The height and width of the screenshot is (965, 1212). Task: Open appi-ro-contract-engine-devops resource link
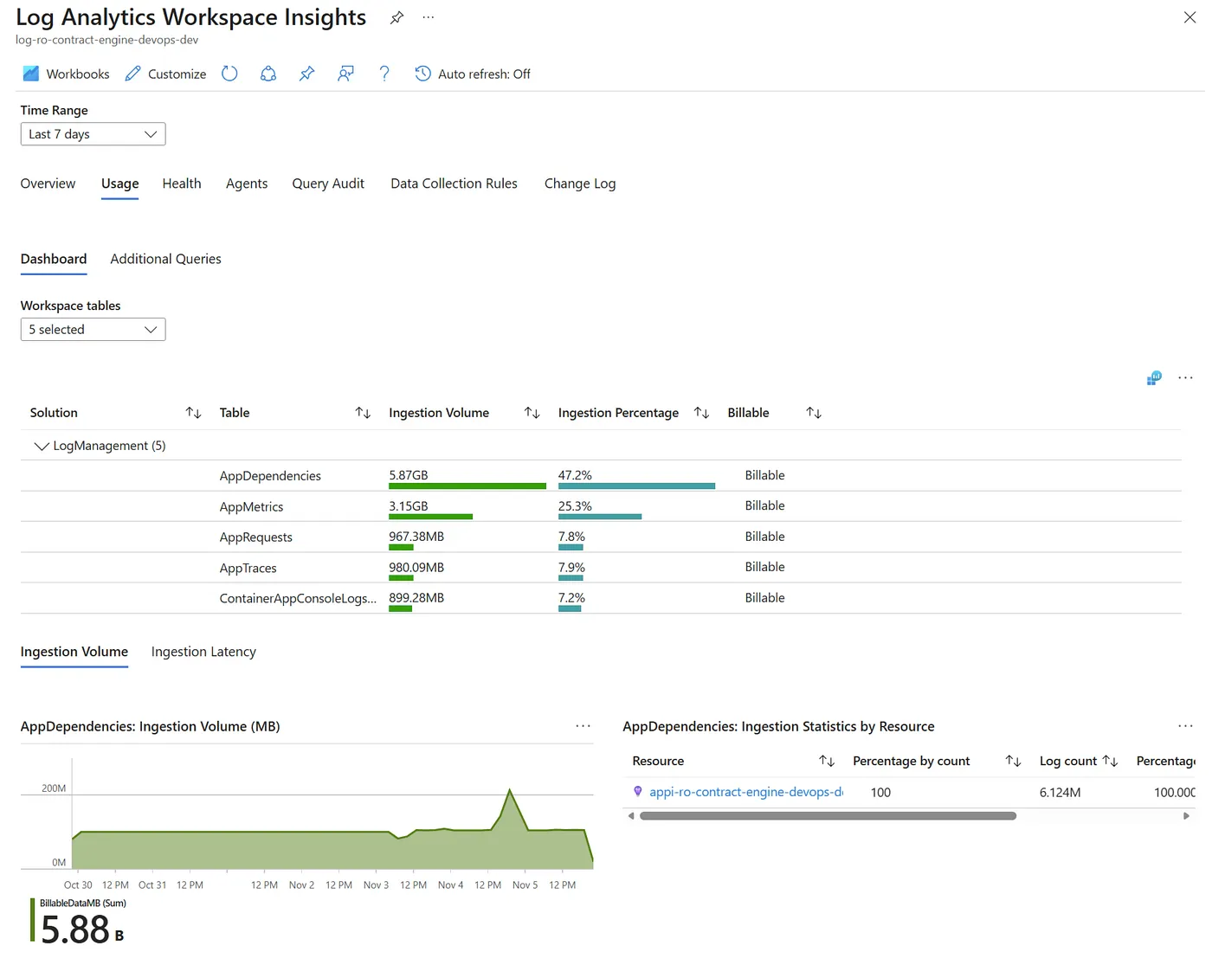[745, 792]
